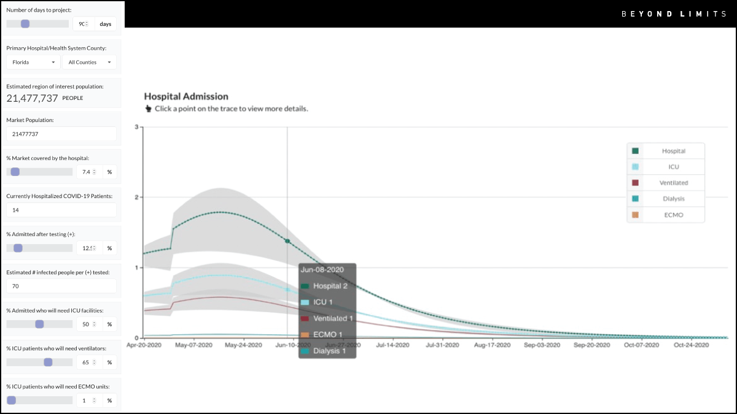Adjust the % admitted after testing slider
The height and width of the screenshot is (414, 737).
(39, 248)
